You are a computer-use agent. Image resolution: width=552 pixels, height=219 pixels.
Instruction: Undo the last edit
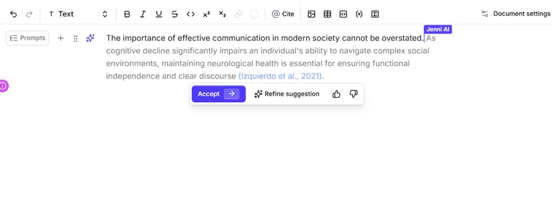click(14, 14)
